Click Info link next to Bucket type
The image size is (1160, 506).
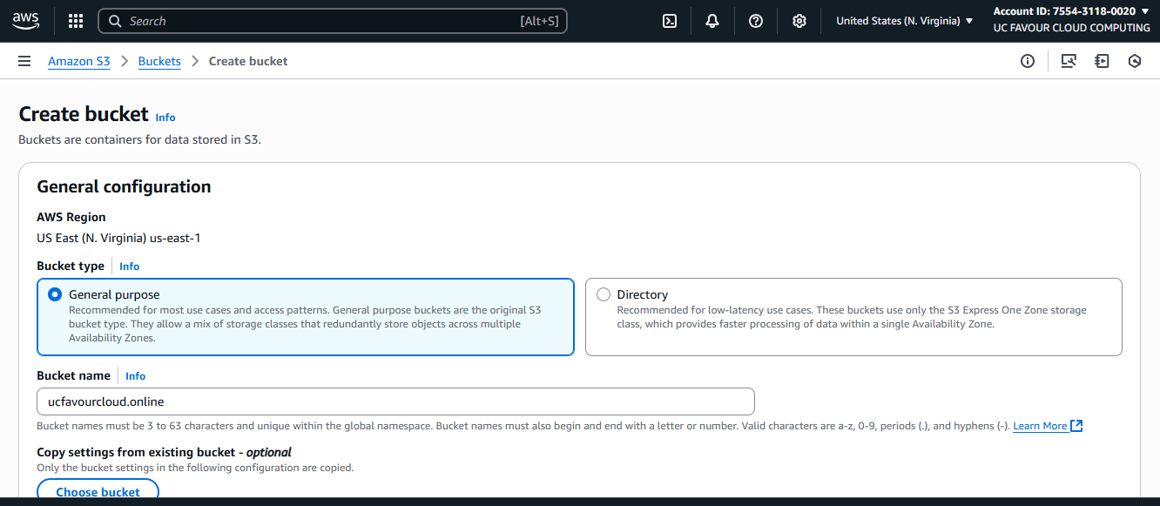129,266
